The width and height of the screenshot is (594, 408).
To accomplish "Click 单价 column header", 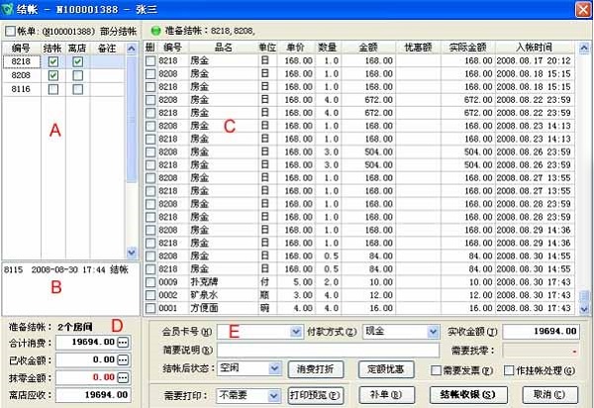I will [x=296, y=48].
